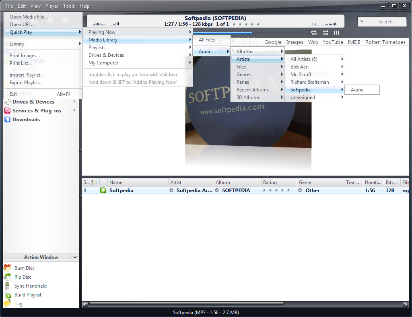The height and width of the screenshot is (317, 412).
Task: Expand Drives & Devices tree arrow
Action: pyautogui.click(x=74, y=102)
